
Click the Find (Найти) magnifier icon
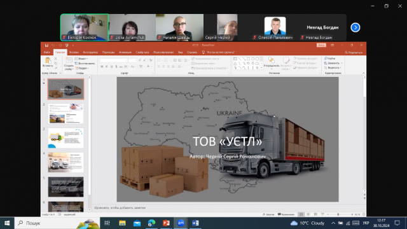(326, 59)
